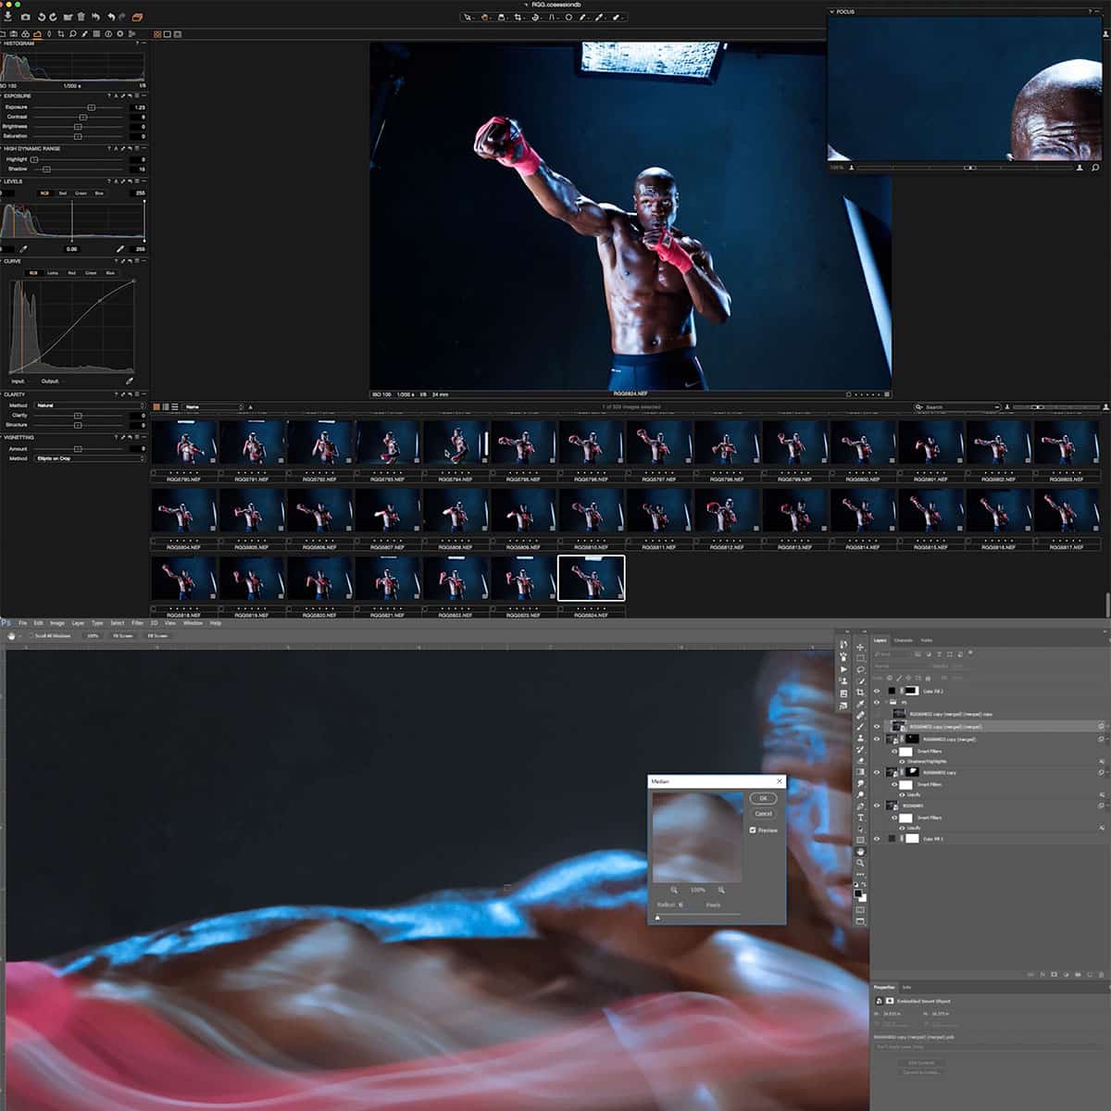The image size is (1111, 1111).
Task: Open the Vignetting Method dropdown
Action: [x=90, y=458]
